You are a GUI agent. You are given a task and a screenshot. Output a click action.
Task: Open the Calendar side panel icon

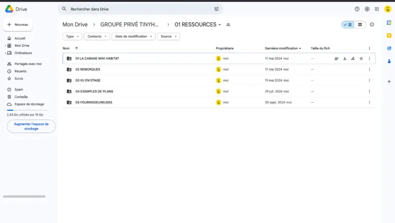389,23
